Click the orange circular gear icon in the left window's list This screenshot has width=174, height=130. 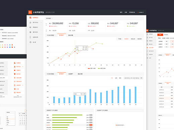click(15, 89)
